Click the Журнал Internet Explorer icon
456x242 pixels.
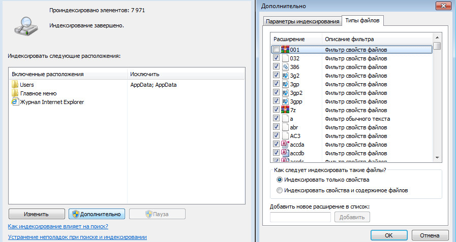[15, 102]
